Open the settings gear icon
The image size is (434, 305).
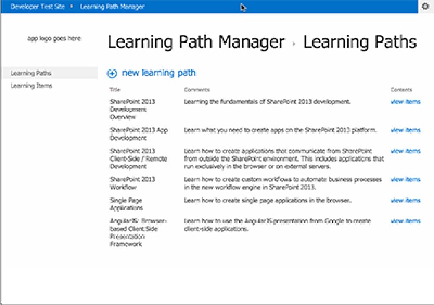(x=425, y=6)
